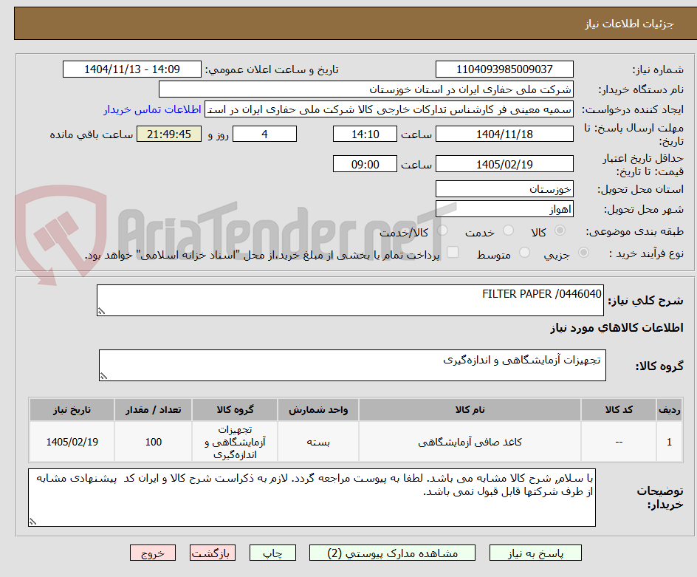This screenshot has width=697, height=577.
Task: Click the row number cell 1
Action: pos(670,442)
